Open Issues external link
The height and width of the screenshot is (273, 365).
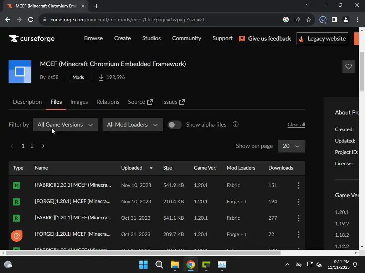174,102
